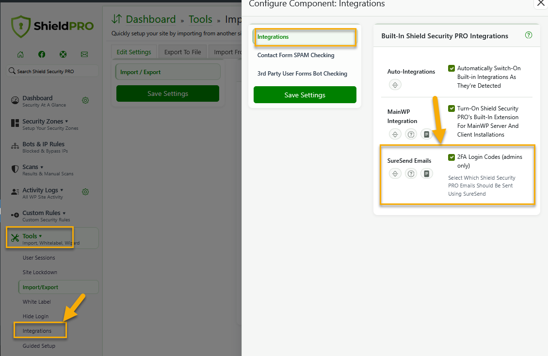The height and width of the screenshot is (356, 548).
Task: Open the MainWP Integration help question-mark icon
Action: click(x=411, y=134)
